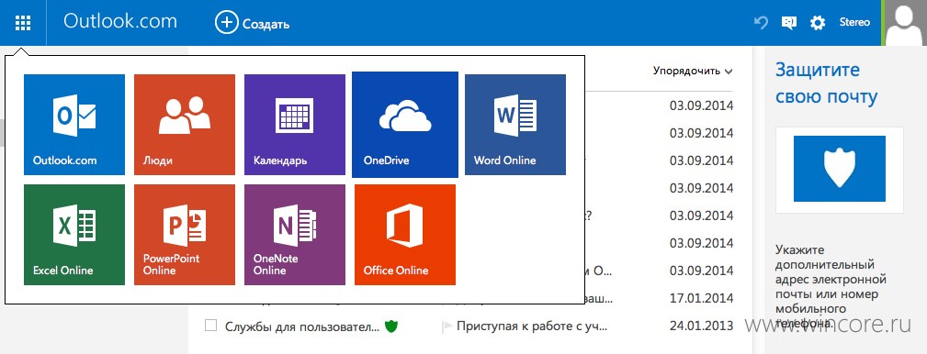Open the Outlook.com tile
Screen dimensions: 927x354
(x=74, y=125)
